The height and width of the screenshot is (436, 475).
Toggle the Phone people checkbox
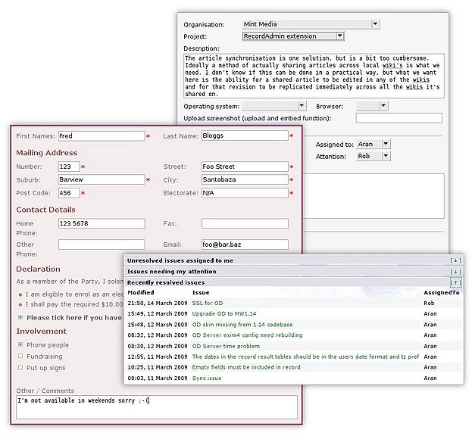pyautogui.click(x=20, y=344)
